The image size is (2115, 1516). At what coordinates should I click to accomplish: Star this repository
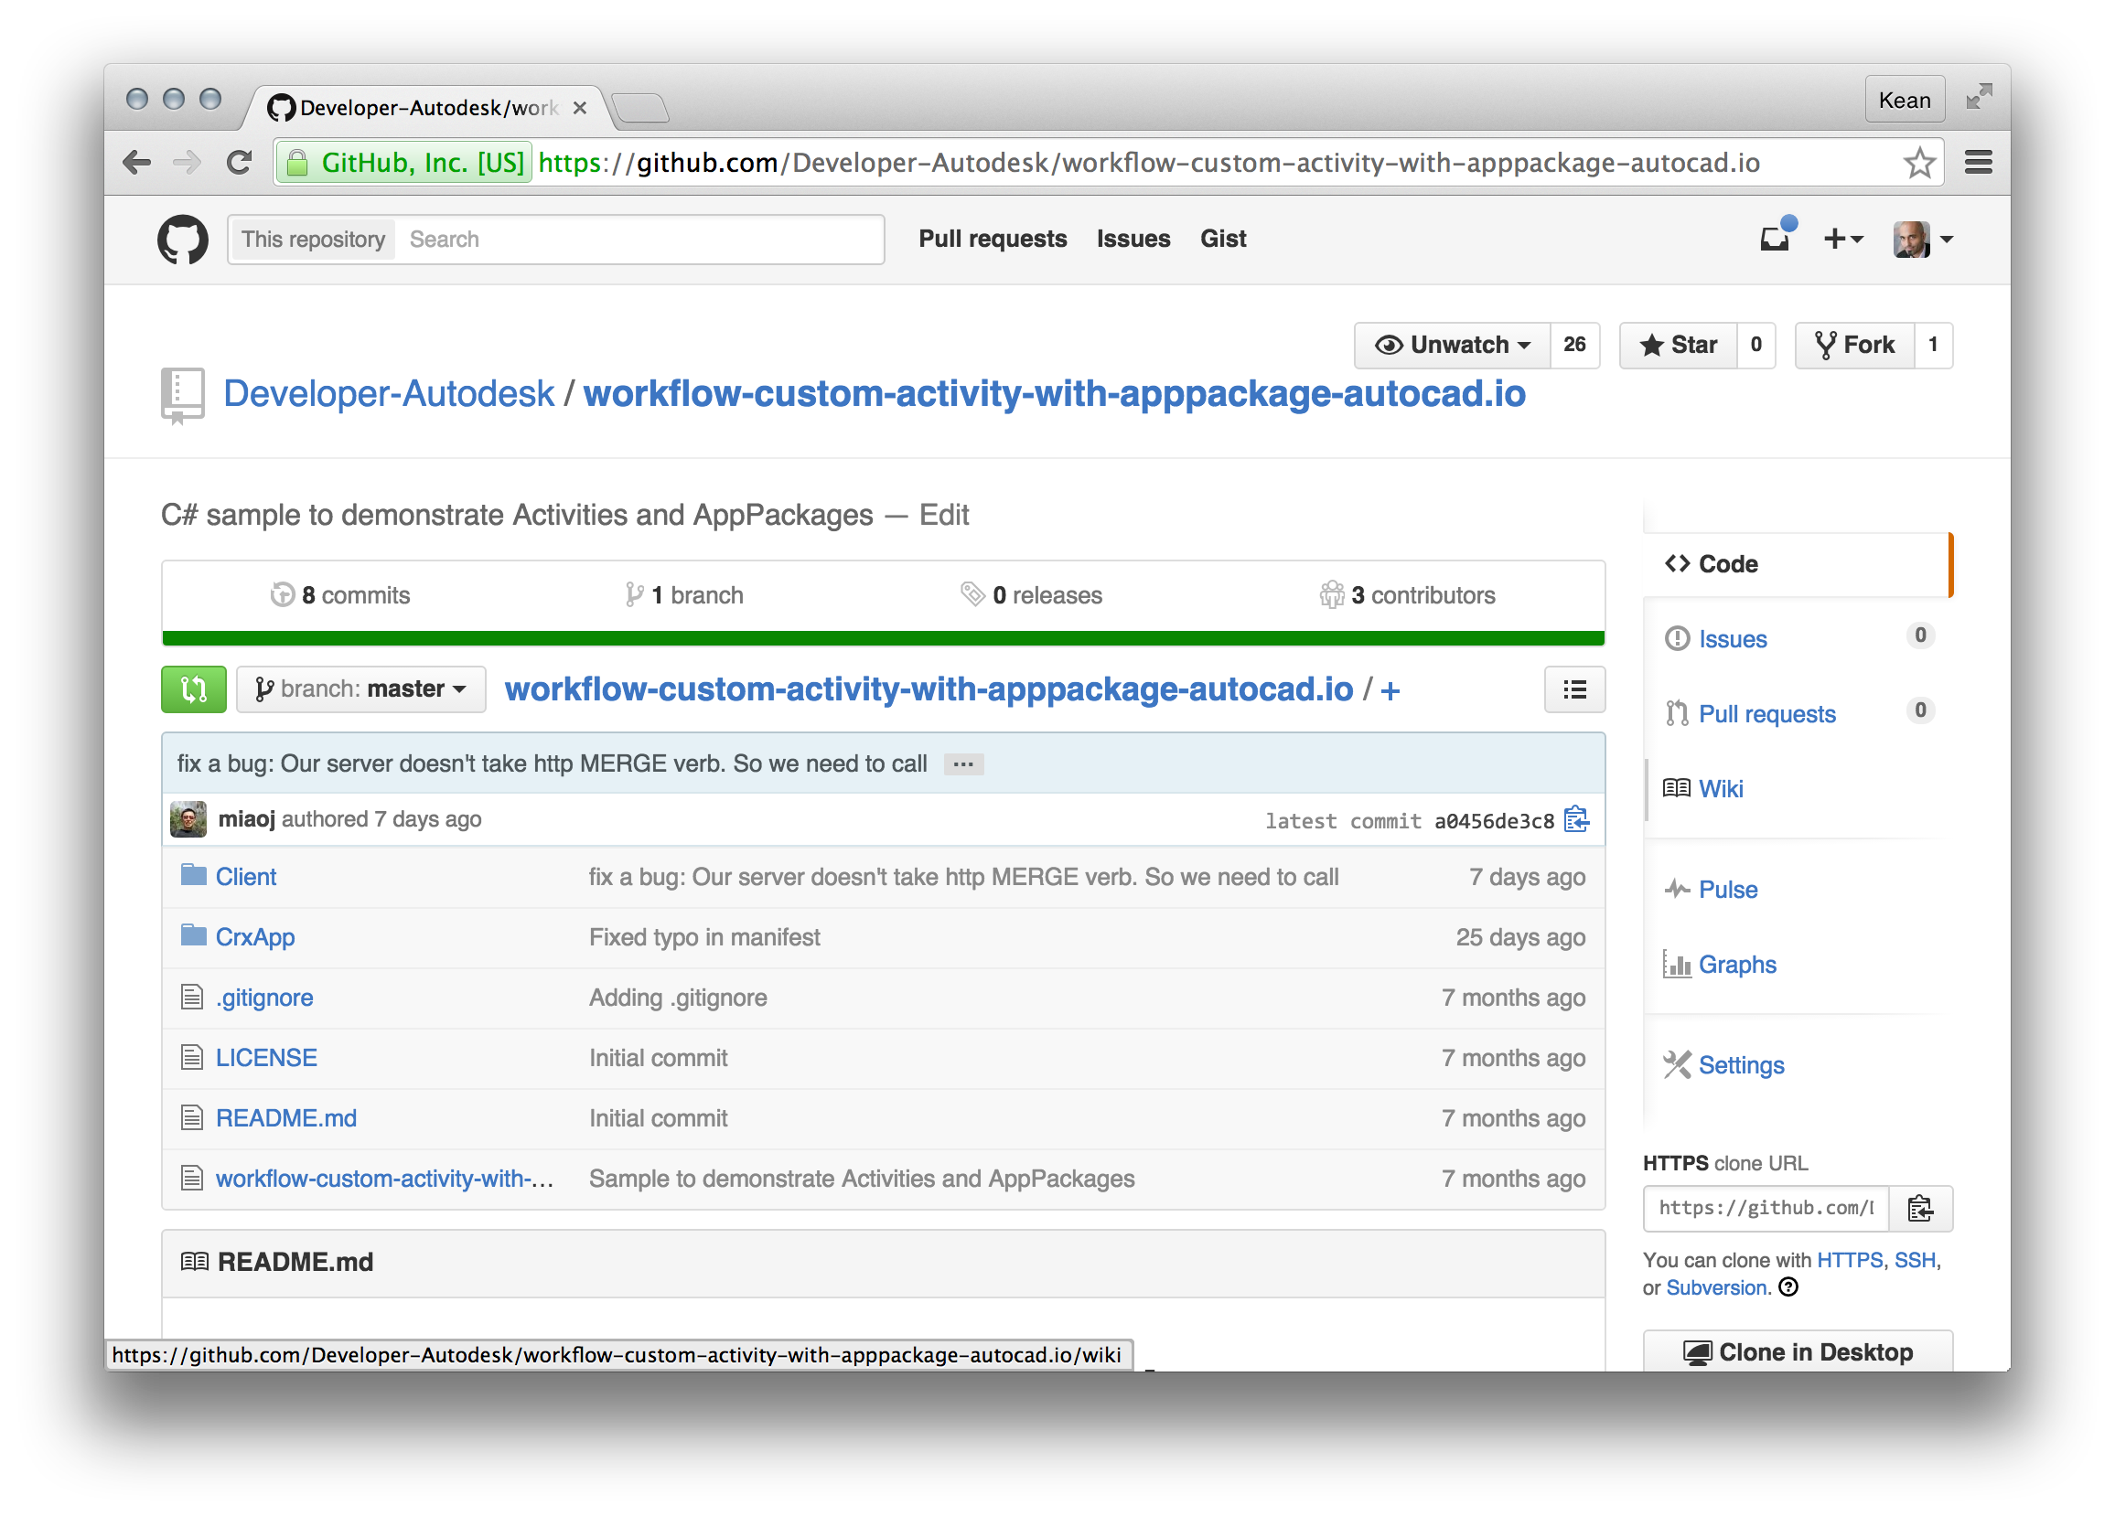[1679, 345]
